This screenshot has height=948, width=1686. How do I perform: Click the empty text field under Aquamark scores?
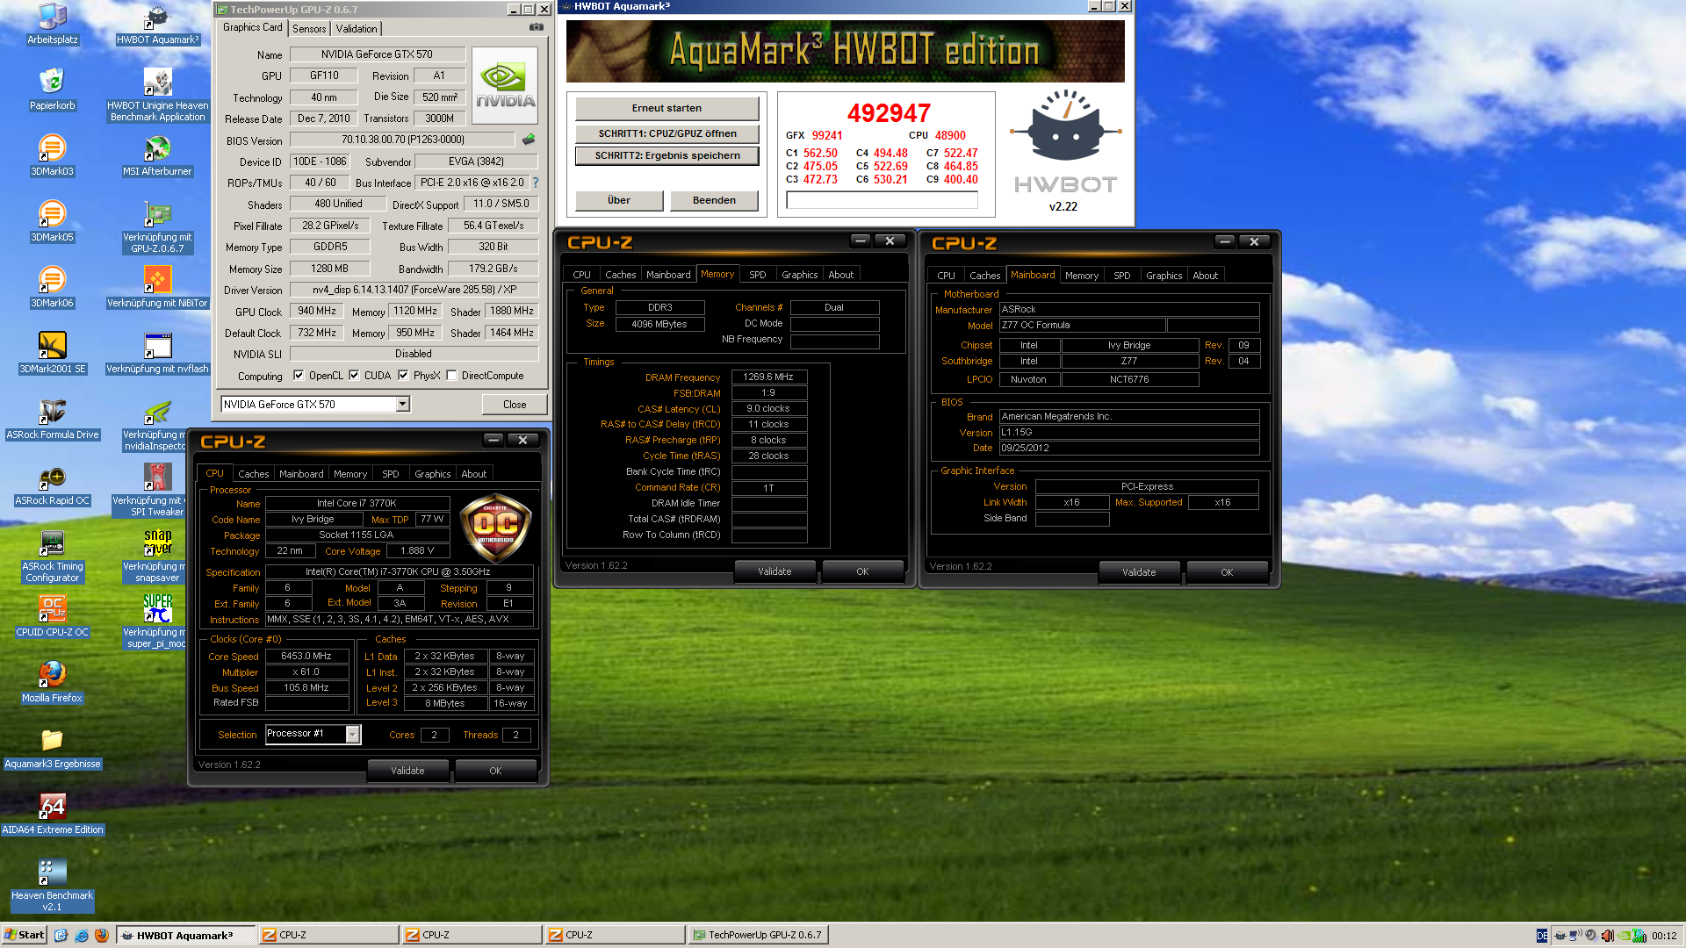tap(882, 200)
